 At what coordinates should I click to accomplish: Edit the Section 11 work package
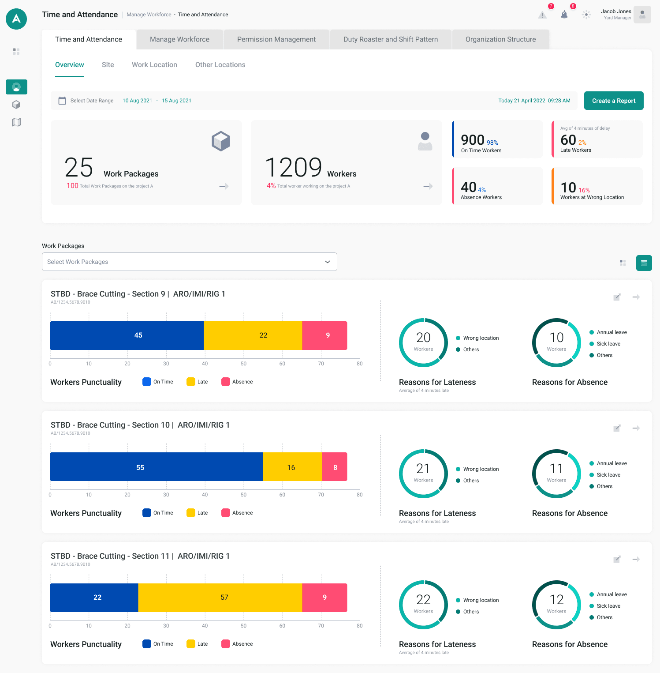click(617, 559)
